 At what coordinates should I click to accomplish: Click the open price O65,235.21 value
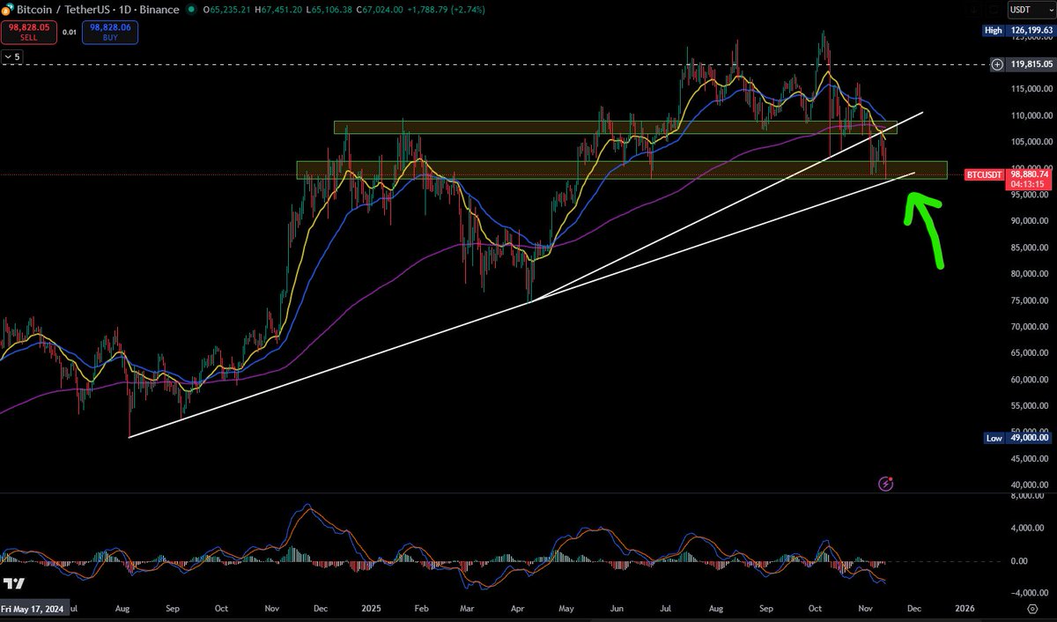tap(225, 10)
